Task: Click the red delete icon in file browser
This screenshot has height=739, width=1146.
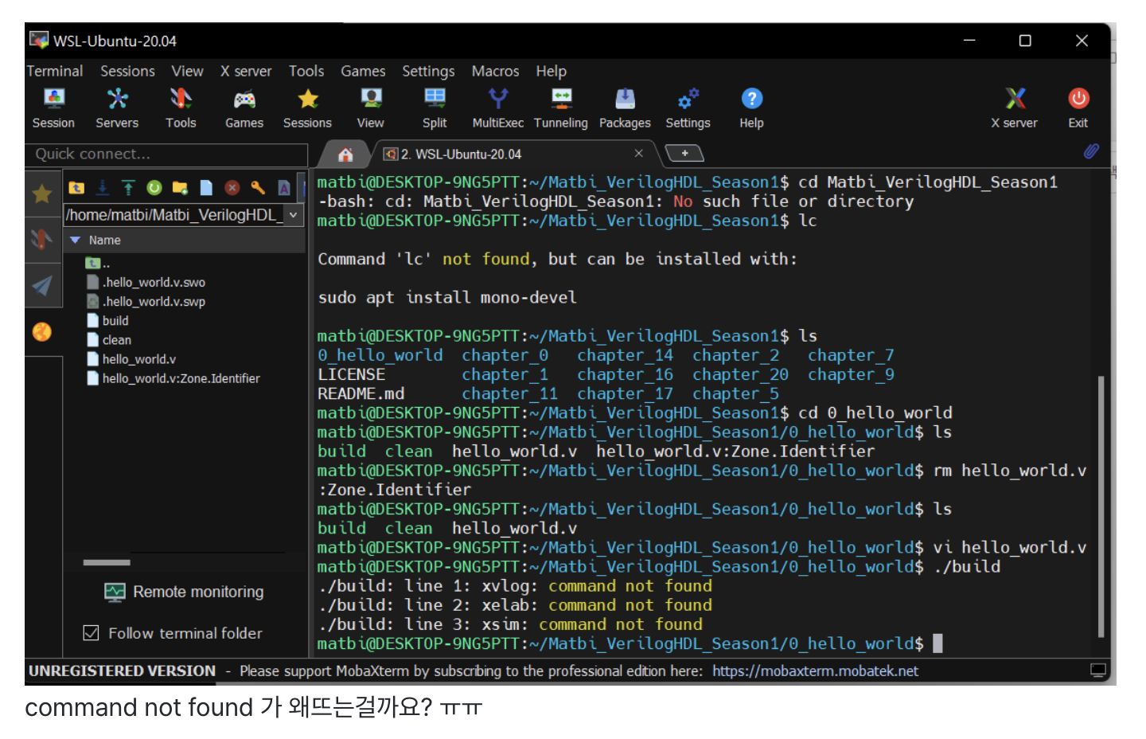Action: 232,188
